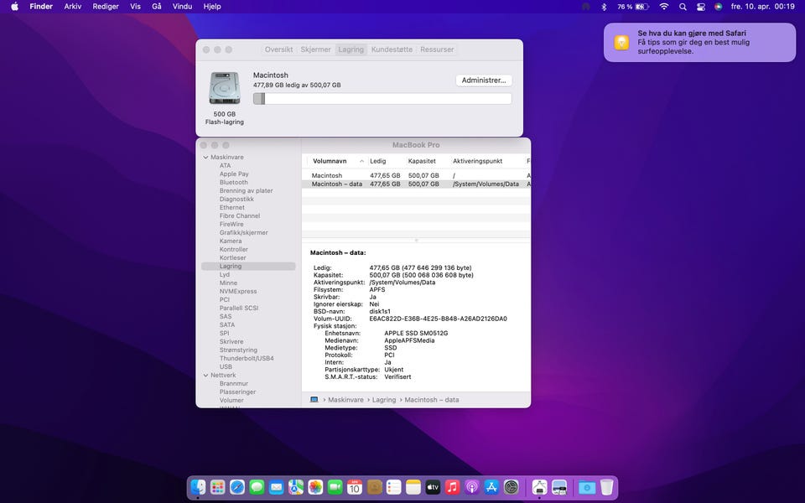Screen dimensions: 805x503
Task: Open the Rediger menu
Action: (106, 7)
